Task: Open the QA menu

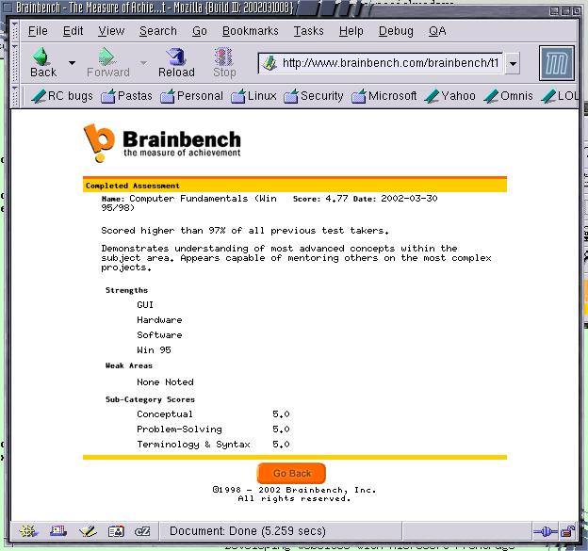Action: (437, 31)
